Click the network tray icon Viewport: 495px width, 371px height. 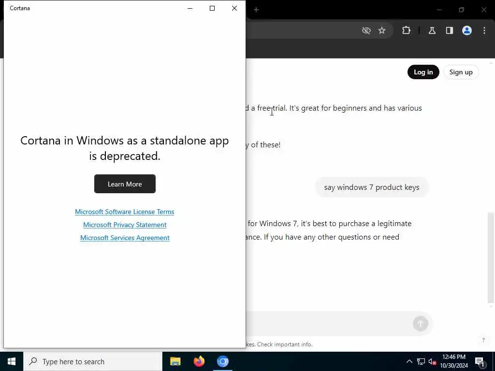pyautogui.click(x=421, y=361)
